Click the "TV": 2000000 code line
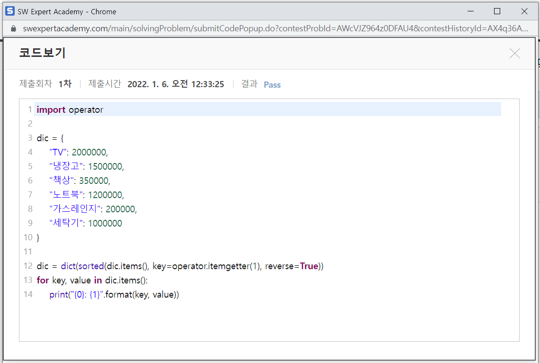The width and height of the screenshot is (540, 363). (x=79, y=152)
